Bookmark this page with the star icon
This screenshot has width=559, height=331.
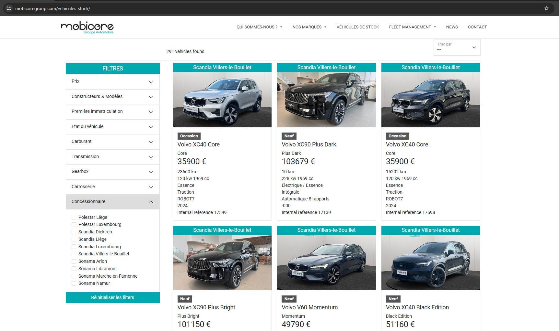click(546, 8)
